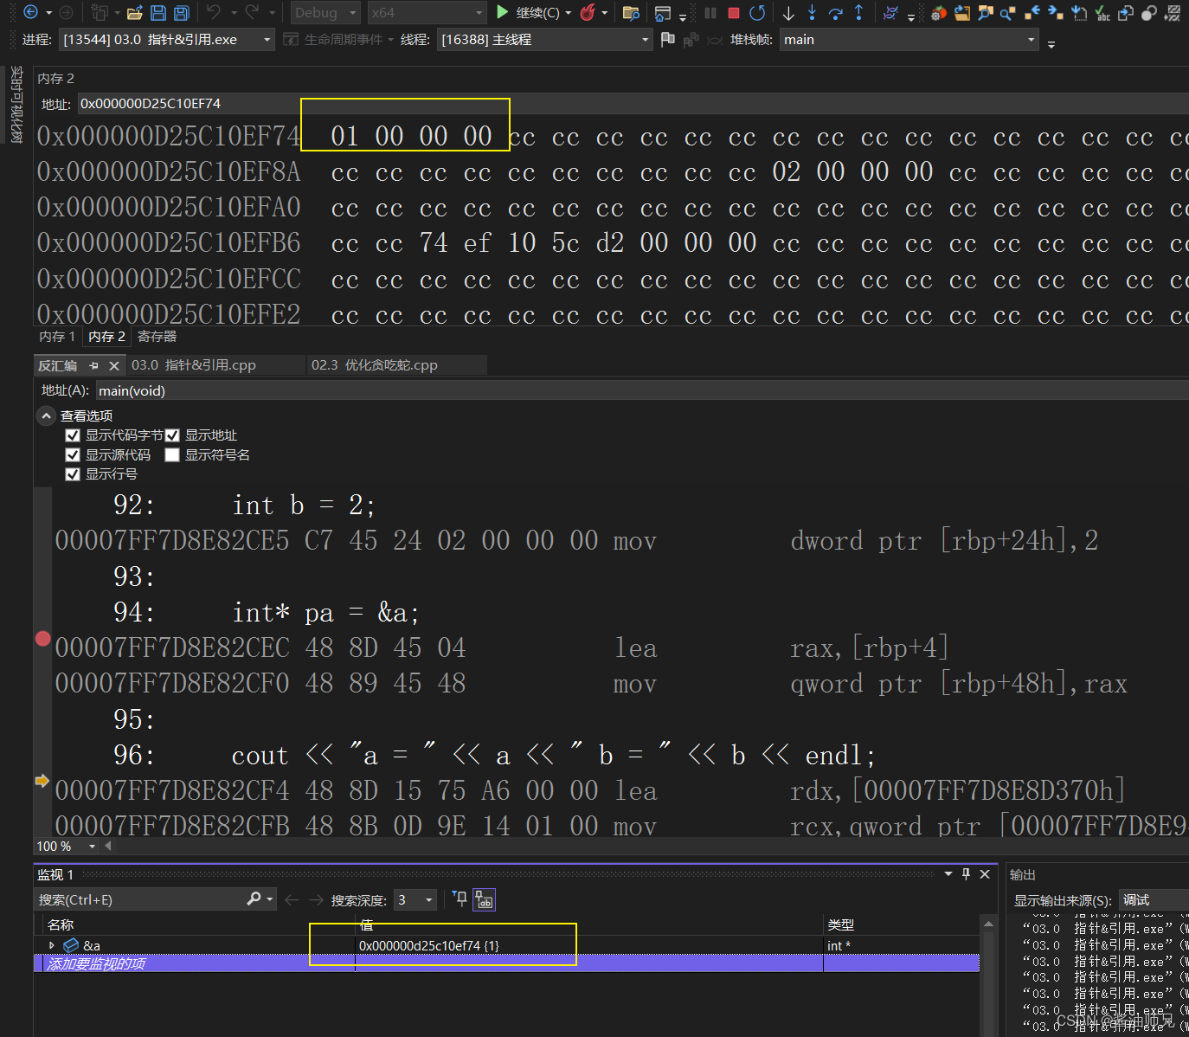Toggle the Show source code checkbox
The width and height of the screenshot is (1189, 1037).
tap(73, 455)
